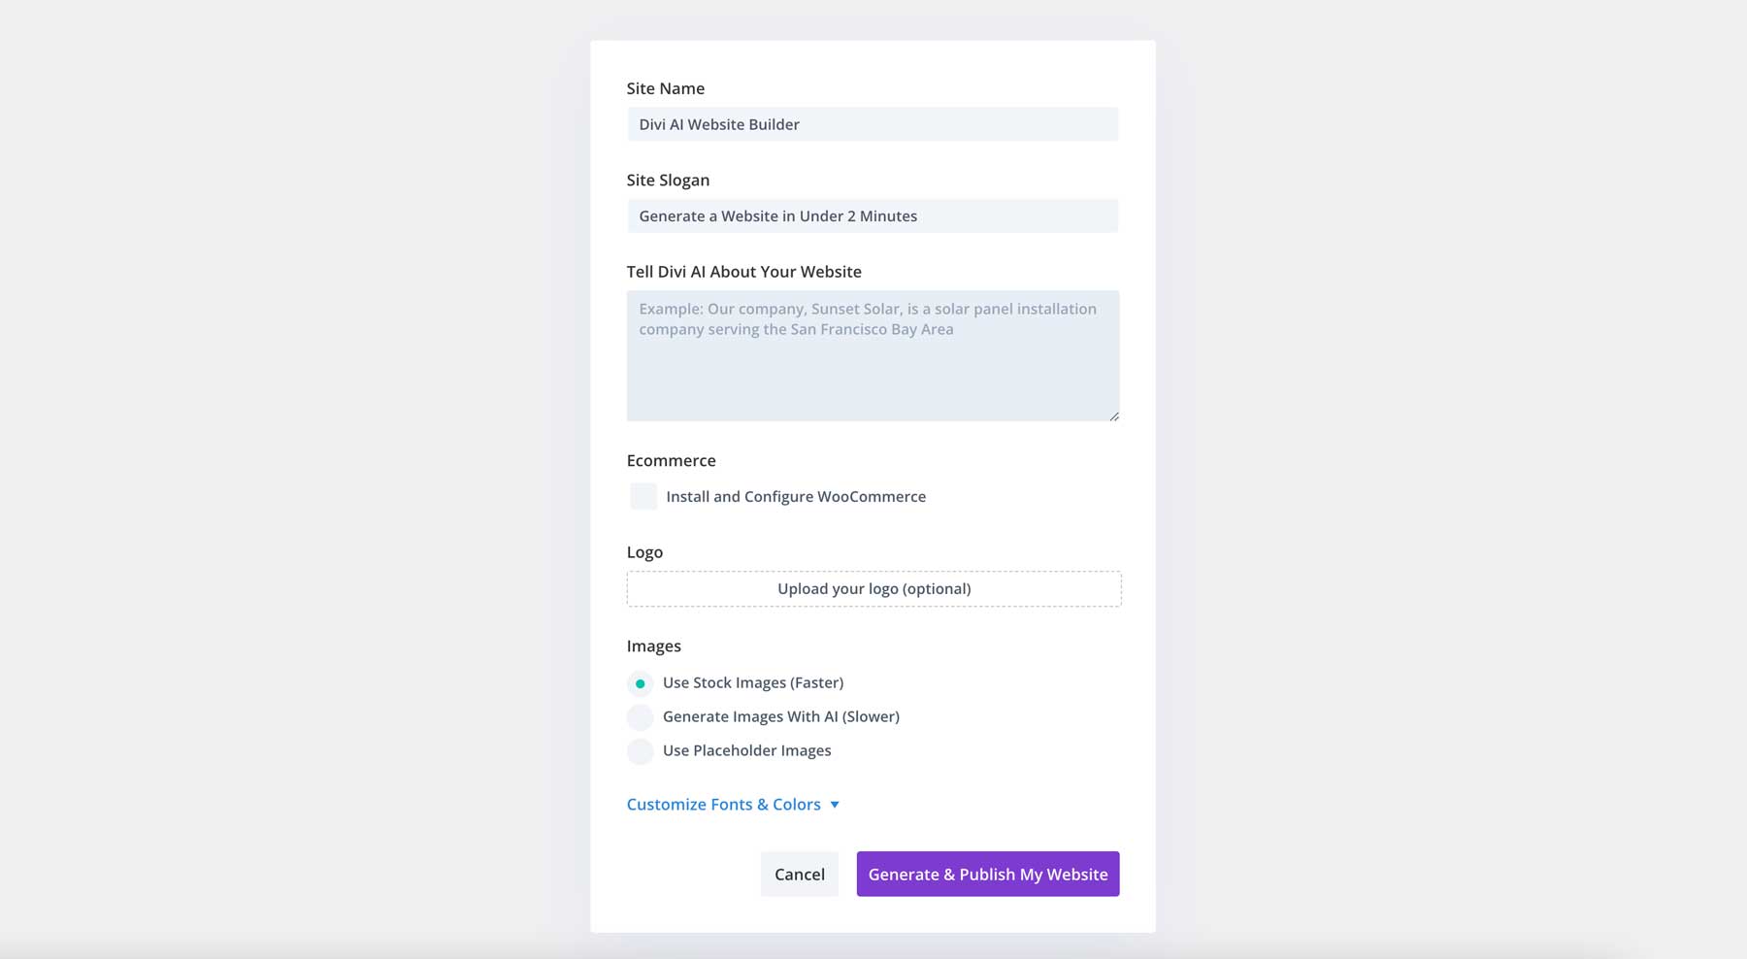Click inside the website description textarea

[873, 354]
